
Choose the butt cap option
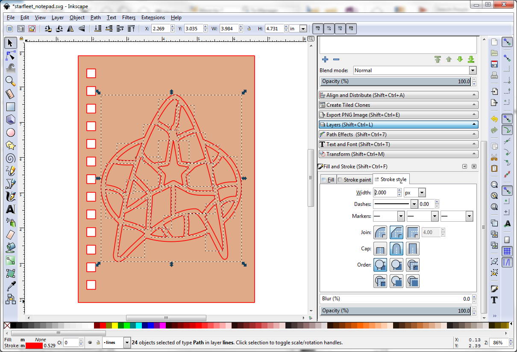(380, 249)
